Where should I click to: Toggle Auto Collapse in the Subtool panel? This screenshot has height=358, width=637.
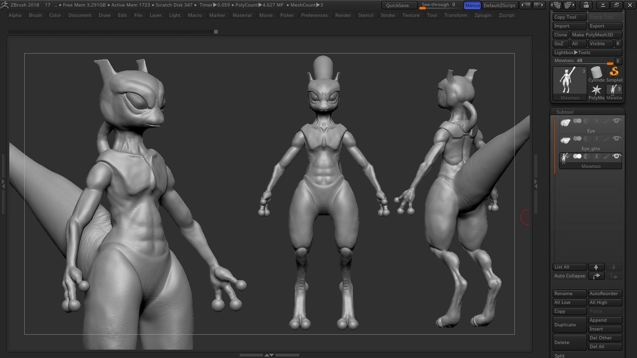point(569,276)
